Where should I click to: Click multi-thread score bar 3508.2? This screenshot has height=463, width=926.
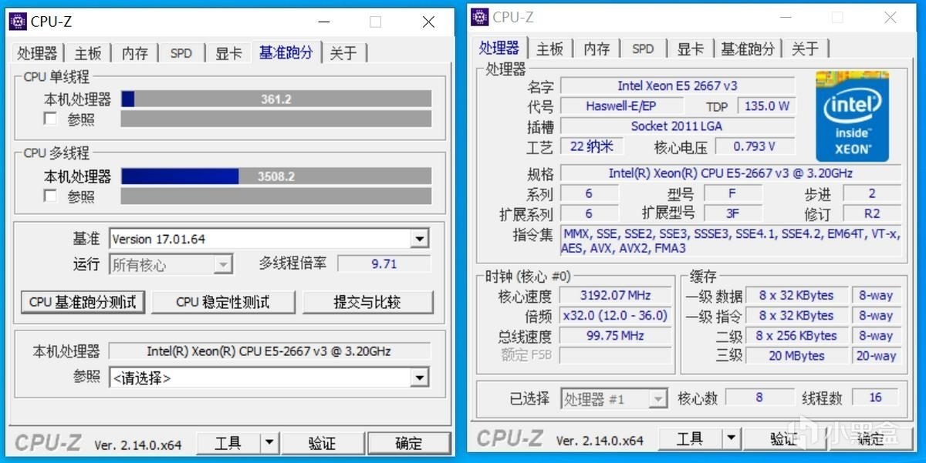click(276, 176)
